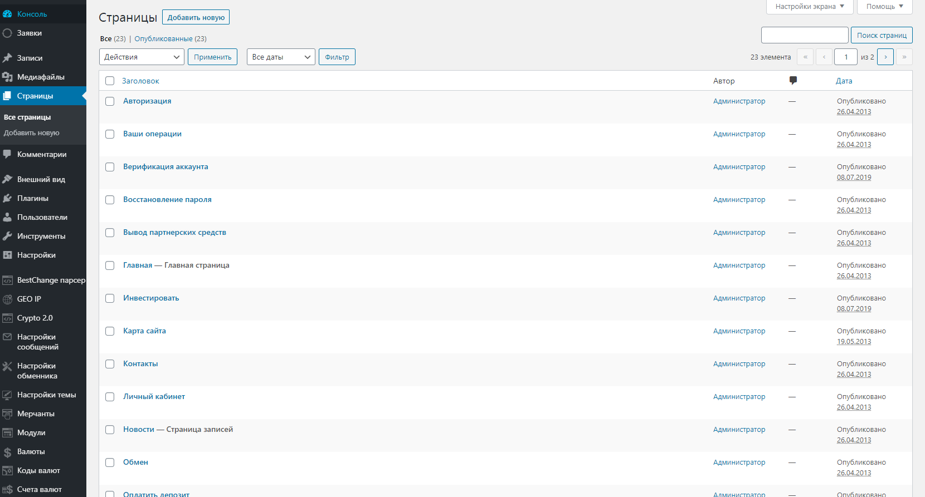Tick the checkbox for Контакты page
Image resolution: width=925 pixels, height=497 pixels.
110,364
